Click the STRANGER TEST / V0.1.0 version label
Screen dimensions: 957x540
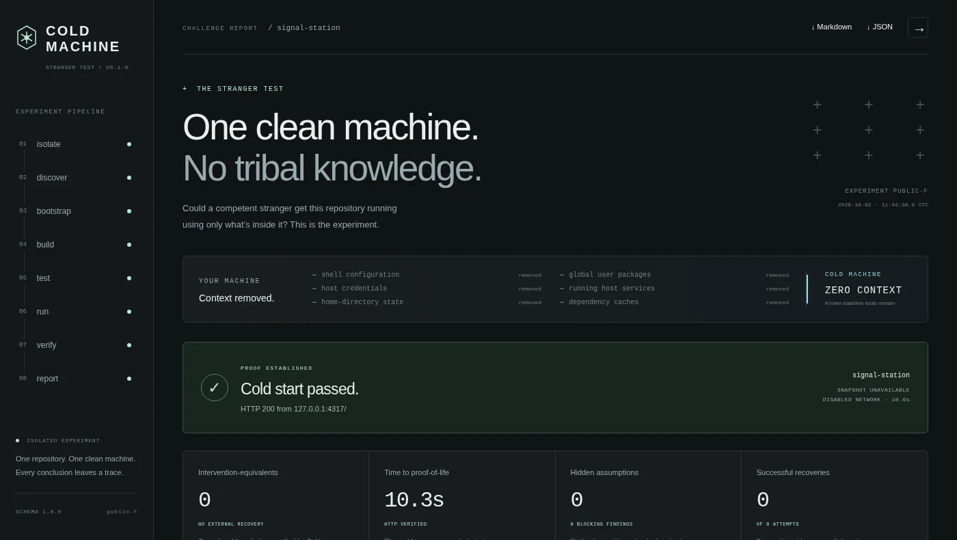(87, 68)
